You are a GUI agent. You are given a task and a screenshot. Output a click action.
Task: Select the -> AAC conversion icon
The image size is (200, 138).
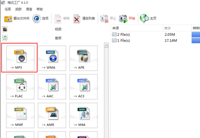52,87
